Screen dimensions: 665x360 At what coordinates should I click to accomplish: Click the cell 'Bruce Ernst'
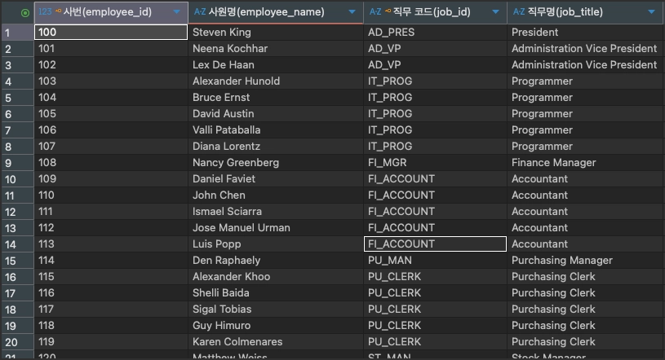[276, 98]
